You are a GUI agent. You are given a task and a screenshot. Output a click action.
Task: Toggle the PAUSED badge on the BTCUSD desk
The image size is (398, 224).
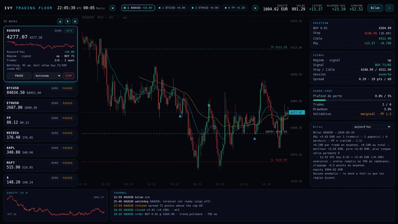click(x=68, y=88)
